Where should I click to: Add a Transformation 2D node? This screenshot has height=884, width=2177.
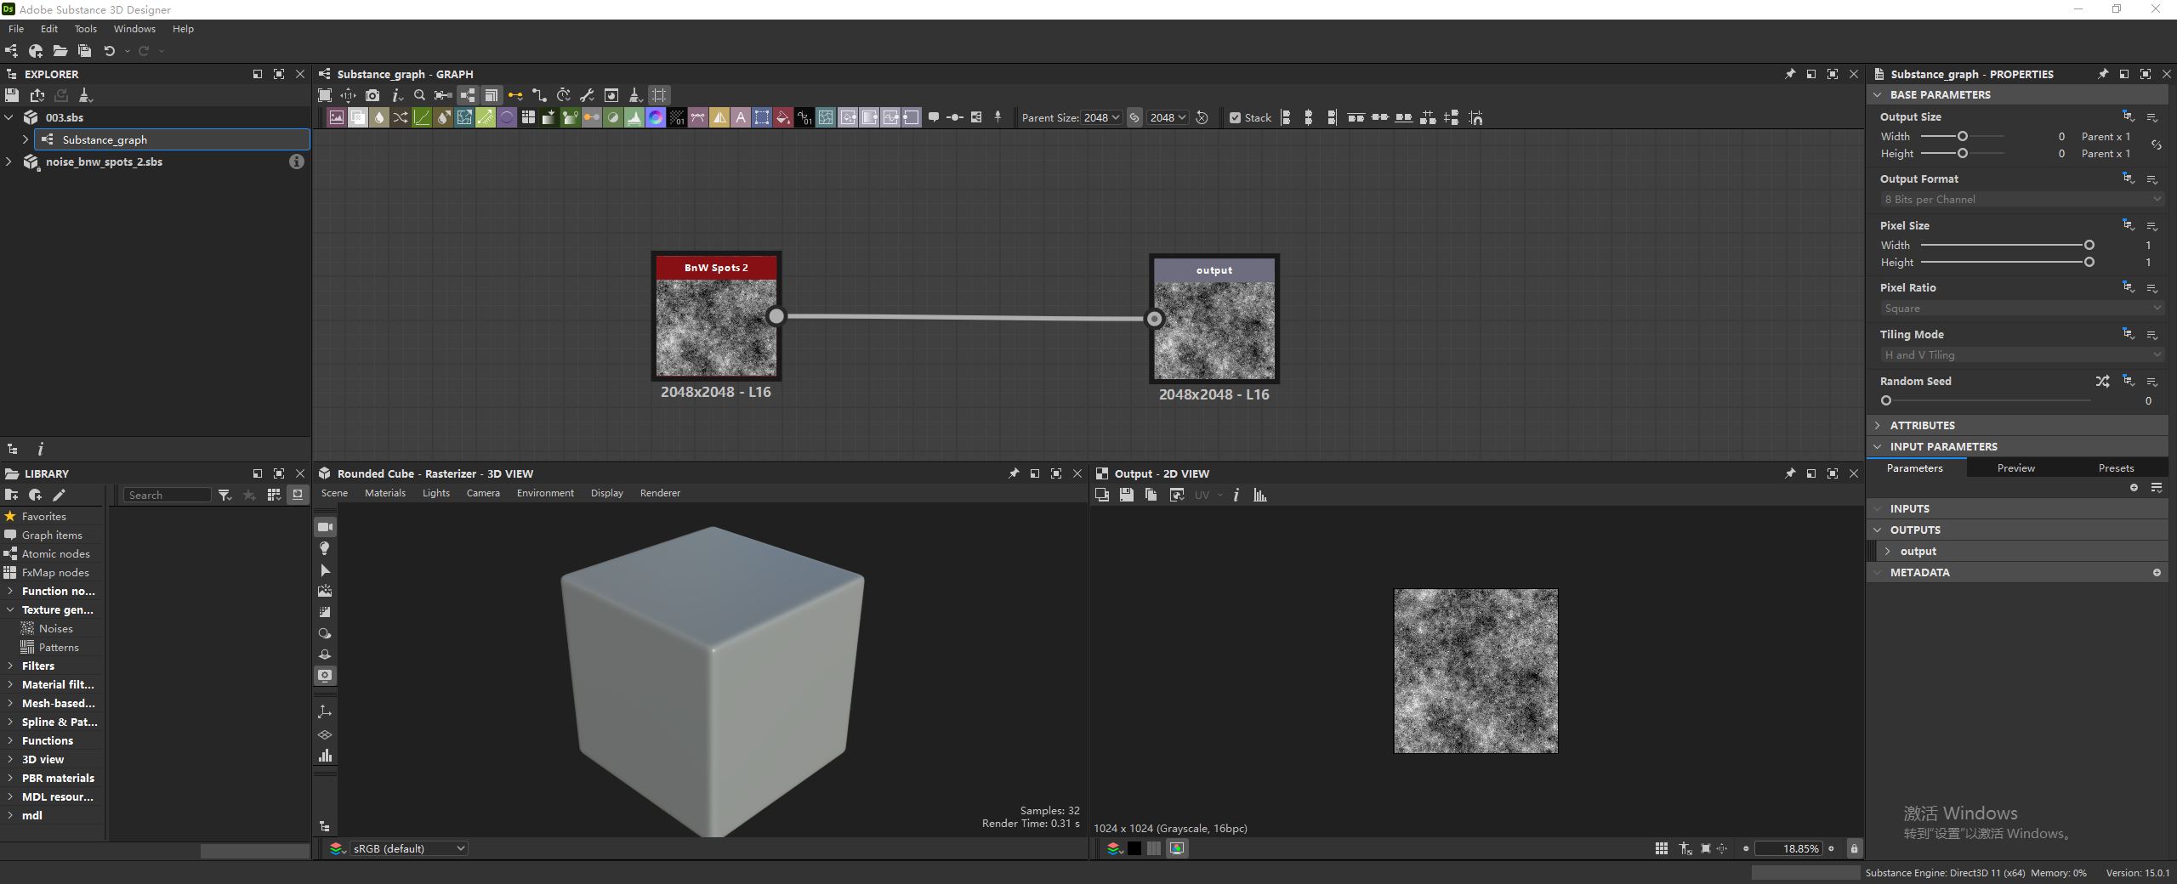tap(762, 118)
